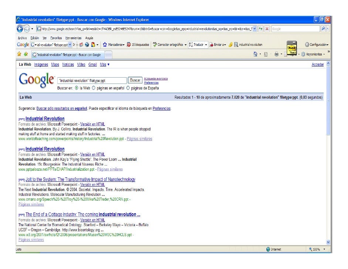The width and height of the screenshot is (348, 269).
Task: Click the 15 bloqueados popup blocker icon
Action: click(129, 45)
